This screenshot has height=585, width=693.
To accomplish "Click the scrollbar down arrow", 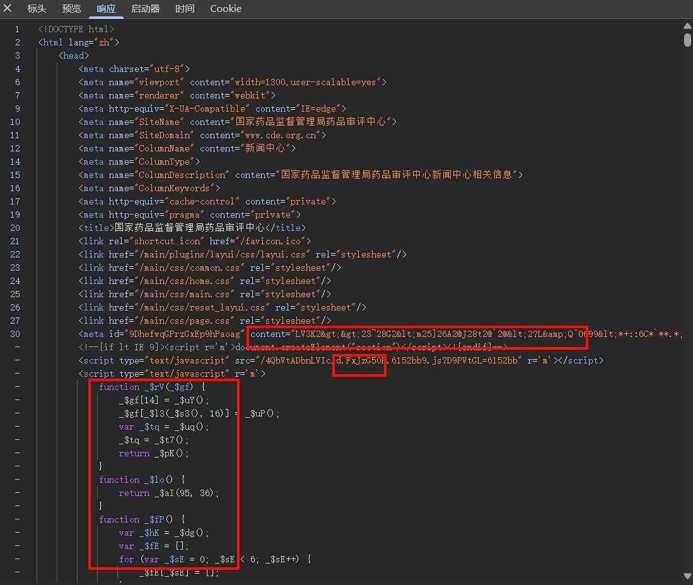I will tap(687, 576).
